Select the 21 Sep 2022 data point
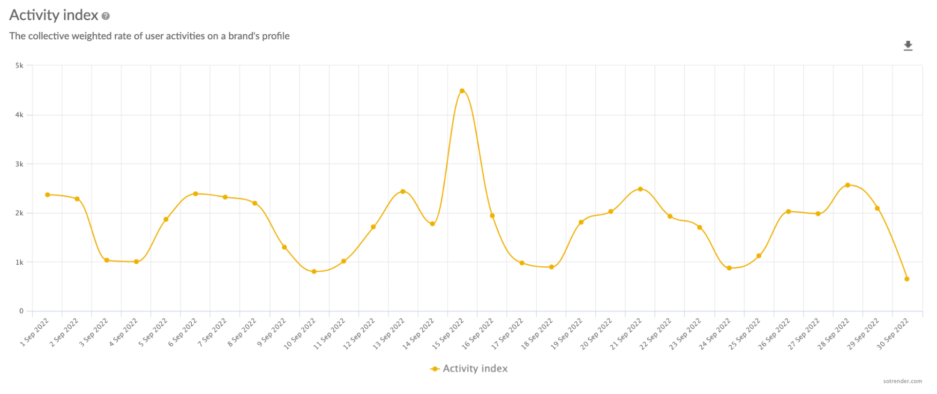The image size is (937, 394). pos(640,189)
